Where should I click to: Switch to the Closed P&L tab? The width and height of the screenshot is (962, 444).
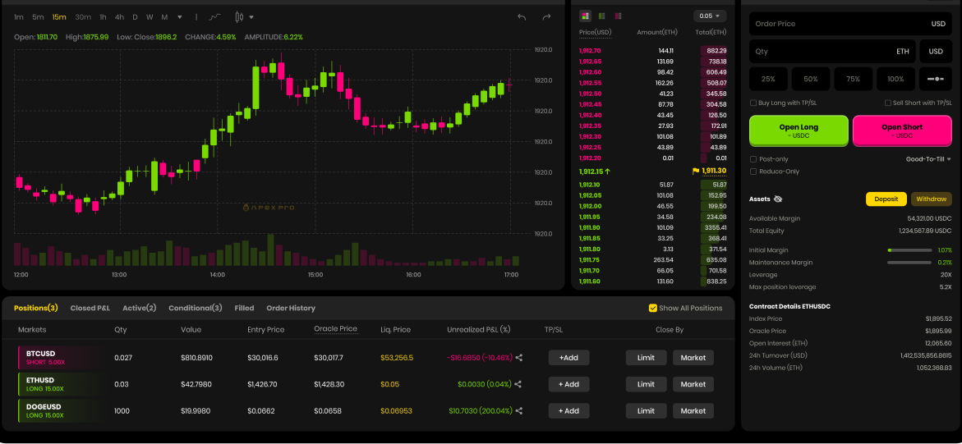(x=90, y=309)
